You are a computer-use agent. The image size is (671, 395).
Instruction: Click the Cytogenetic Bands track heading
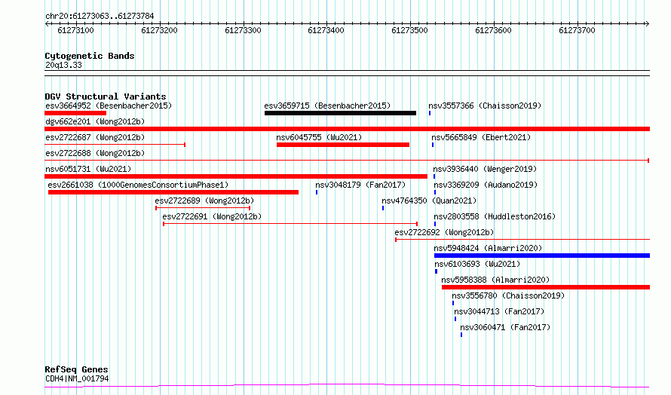click(90, 56)
